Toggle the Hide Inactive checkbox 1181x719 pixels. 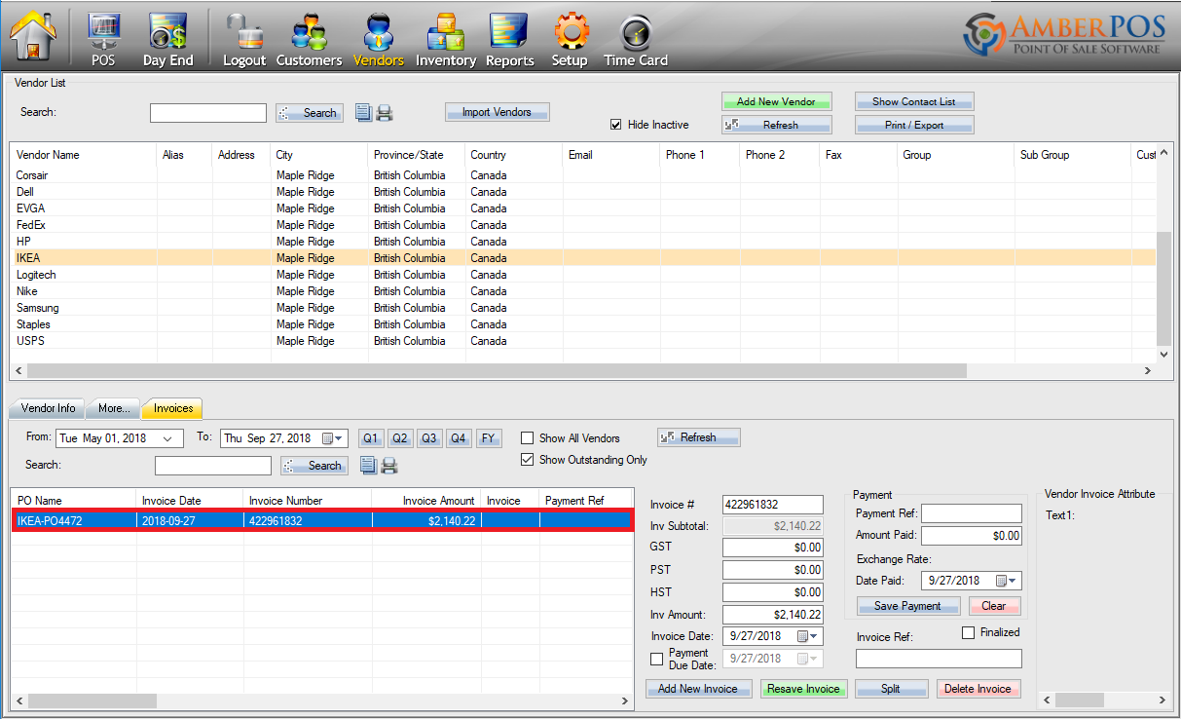click(615, 125)
